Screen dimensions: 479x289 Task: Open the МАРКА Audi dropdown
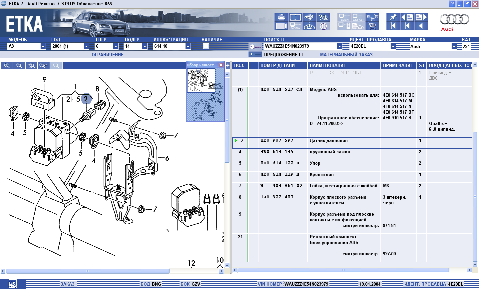pos(454,46)
